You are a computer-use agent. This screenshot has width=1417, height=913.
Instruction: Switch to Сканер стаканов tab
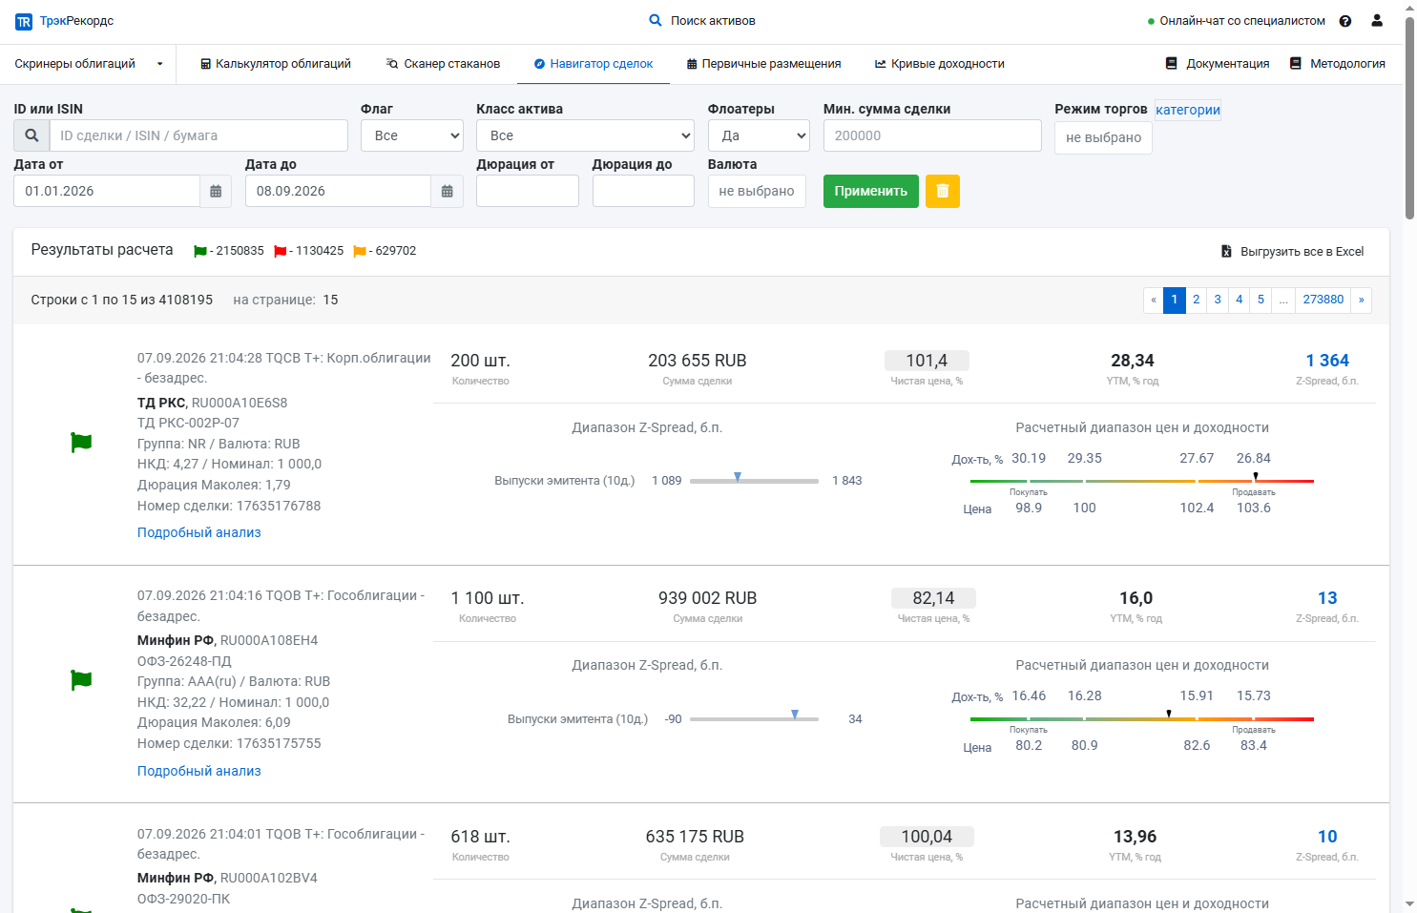443,64
